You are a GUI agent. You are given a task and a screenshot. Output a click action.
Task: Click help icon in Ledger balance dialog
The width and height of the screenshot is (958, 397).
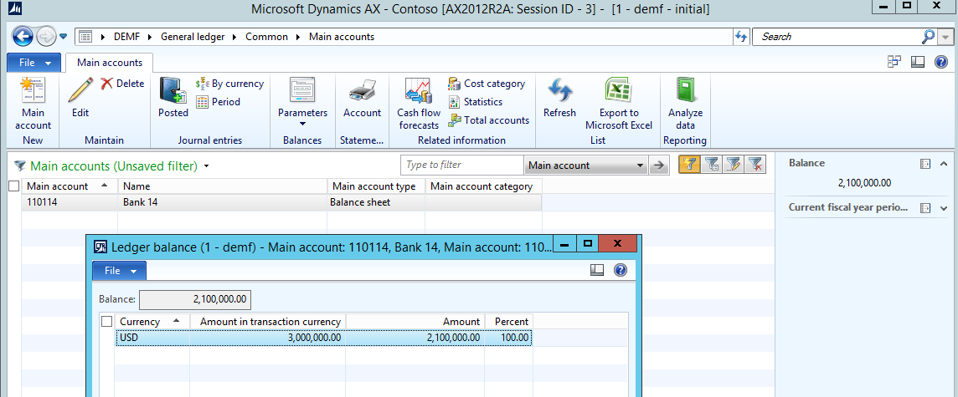click(x=621, y=270)
